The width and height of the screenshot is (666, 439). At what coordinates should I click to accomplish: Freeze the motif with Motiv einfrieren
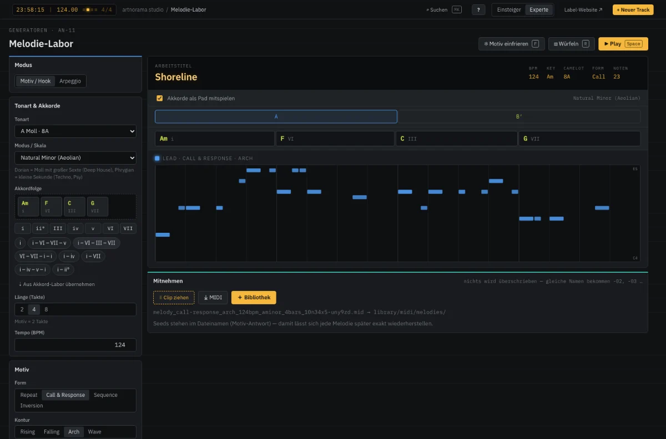(512, 44)
